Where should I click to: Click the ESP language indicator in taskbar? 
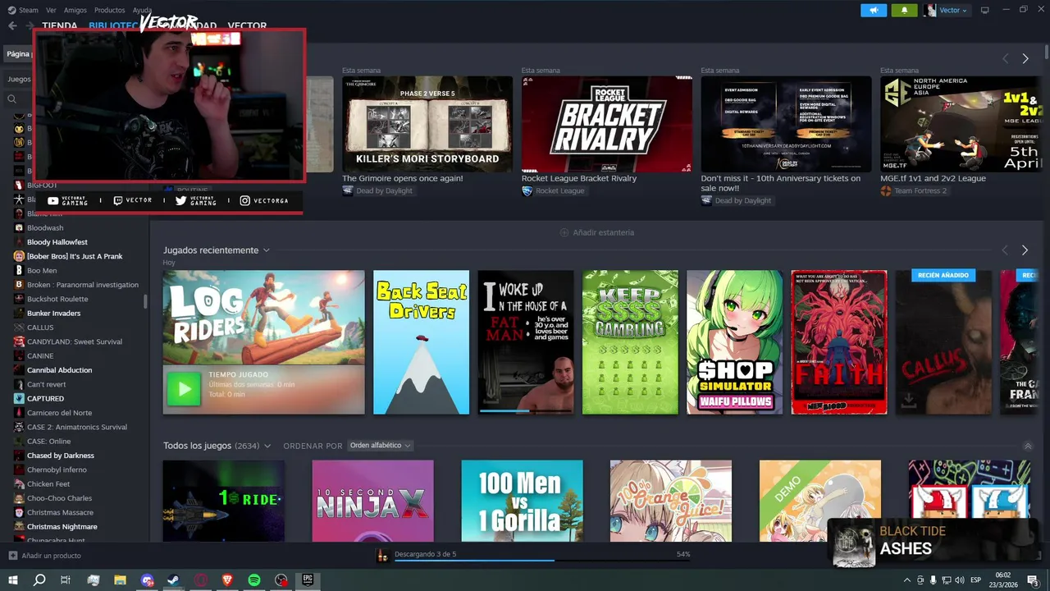pos(975,580)
